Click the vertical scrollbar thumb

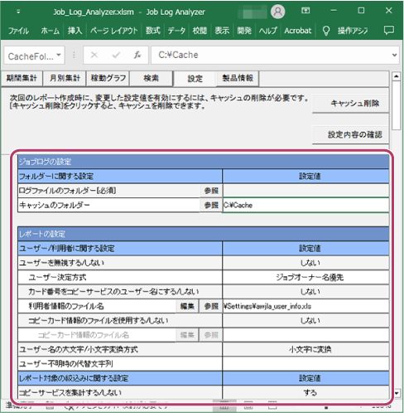click(x=397, y=105)
